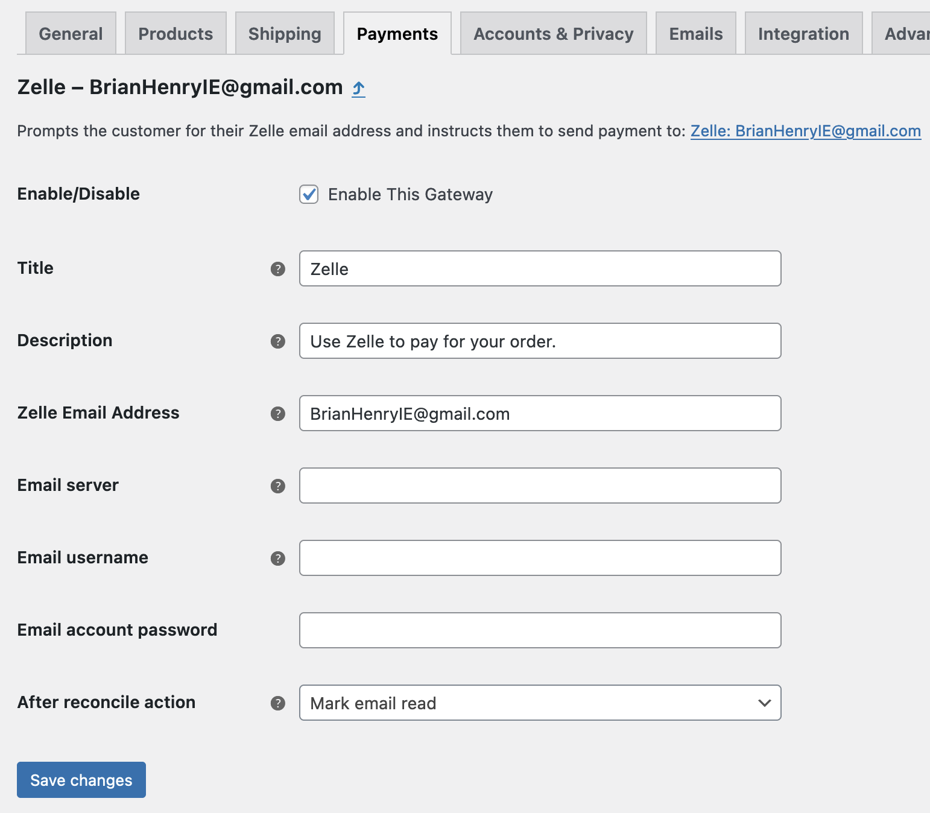Click into the Zelle Email Address field

(x=540, y=413)
